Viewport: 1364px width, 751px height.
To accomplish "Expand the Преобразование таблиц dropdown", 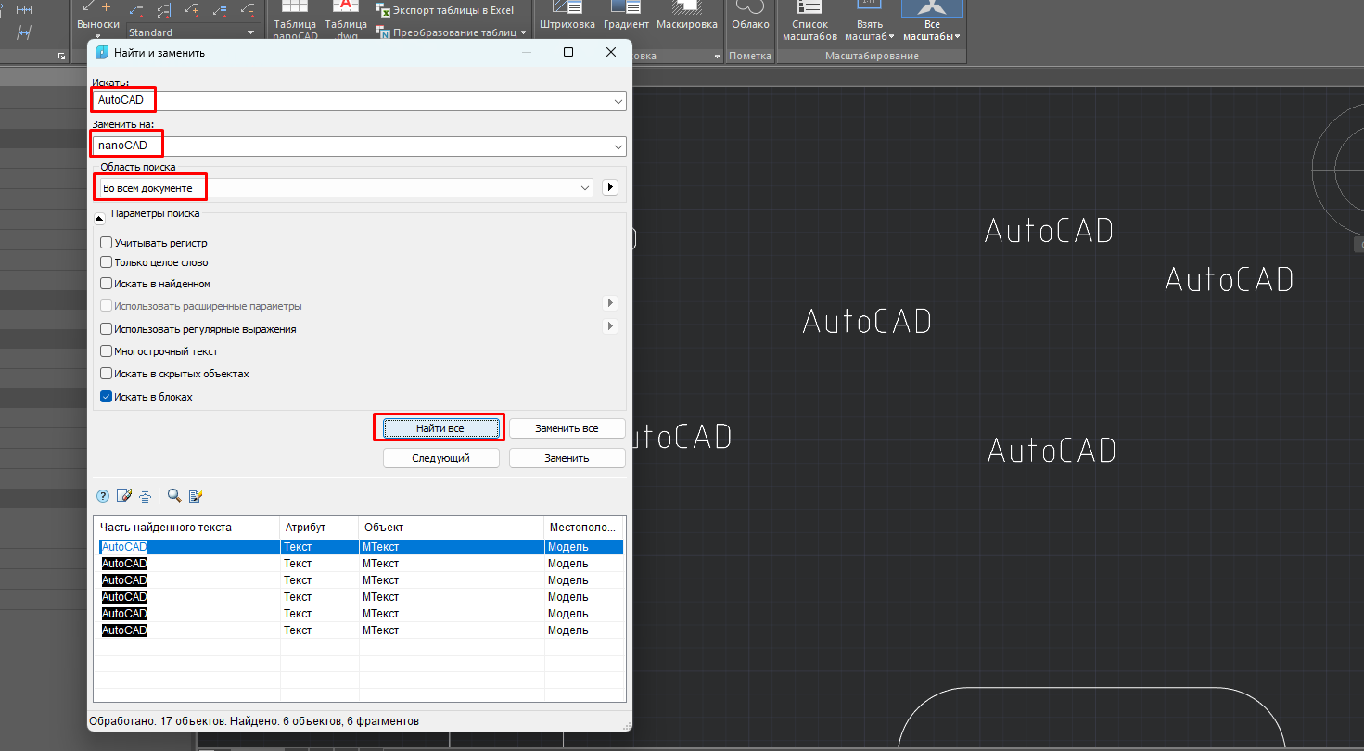I will [522, 32].
